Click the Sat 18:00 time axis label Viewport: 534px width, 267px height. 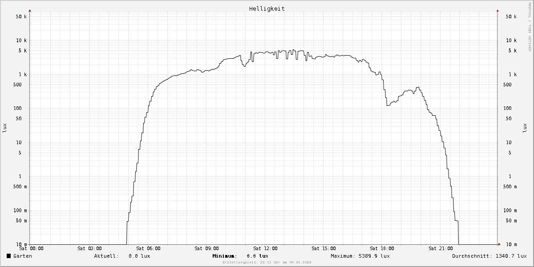[x=382, y=248]
